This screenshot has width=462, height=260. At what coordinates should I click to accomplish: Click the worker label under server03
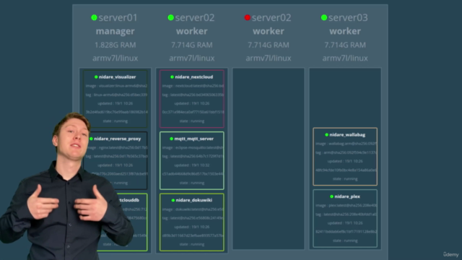345,31
